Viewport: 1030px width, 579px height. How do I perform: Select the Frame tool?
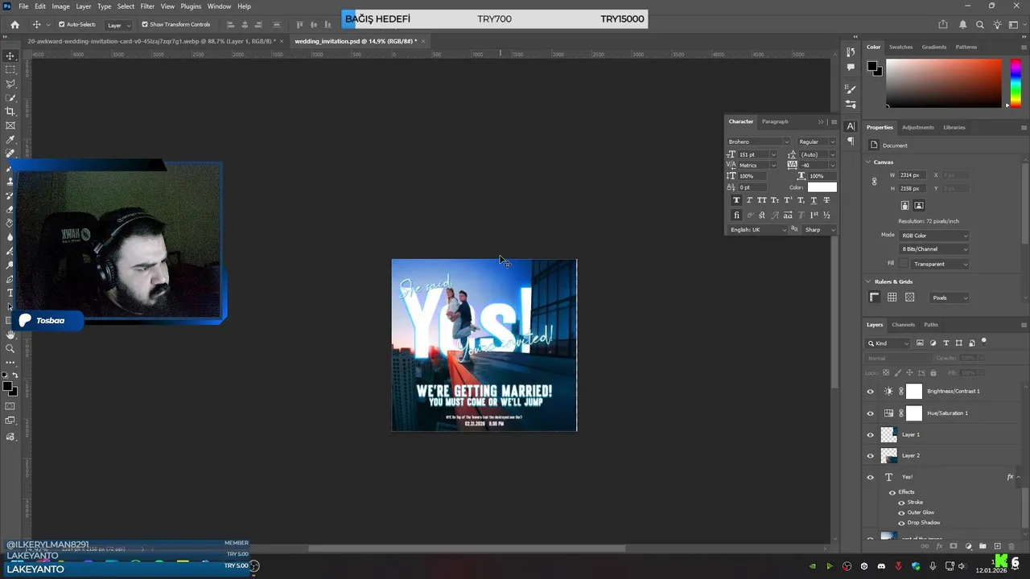[10, 125]
